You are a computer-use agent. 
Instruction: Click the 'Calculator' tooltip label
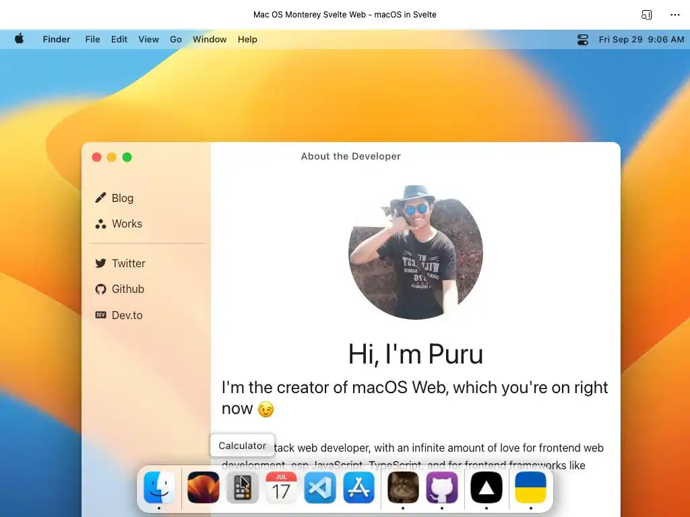[243, 446]
